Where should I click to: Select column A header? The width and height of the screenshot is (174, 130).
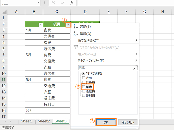click(16, 12)
